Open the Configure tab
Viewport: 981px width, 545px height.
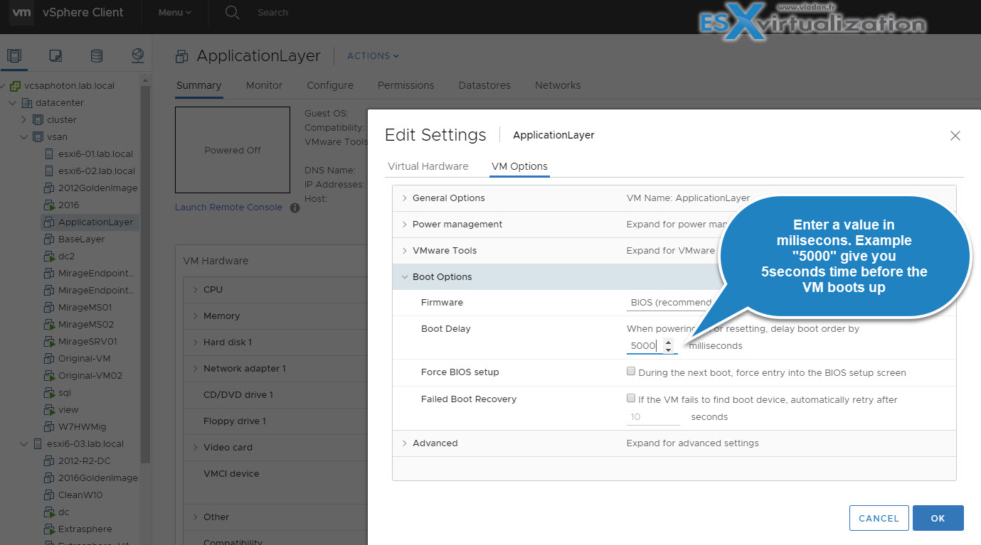(x=330, y=85)
